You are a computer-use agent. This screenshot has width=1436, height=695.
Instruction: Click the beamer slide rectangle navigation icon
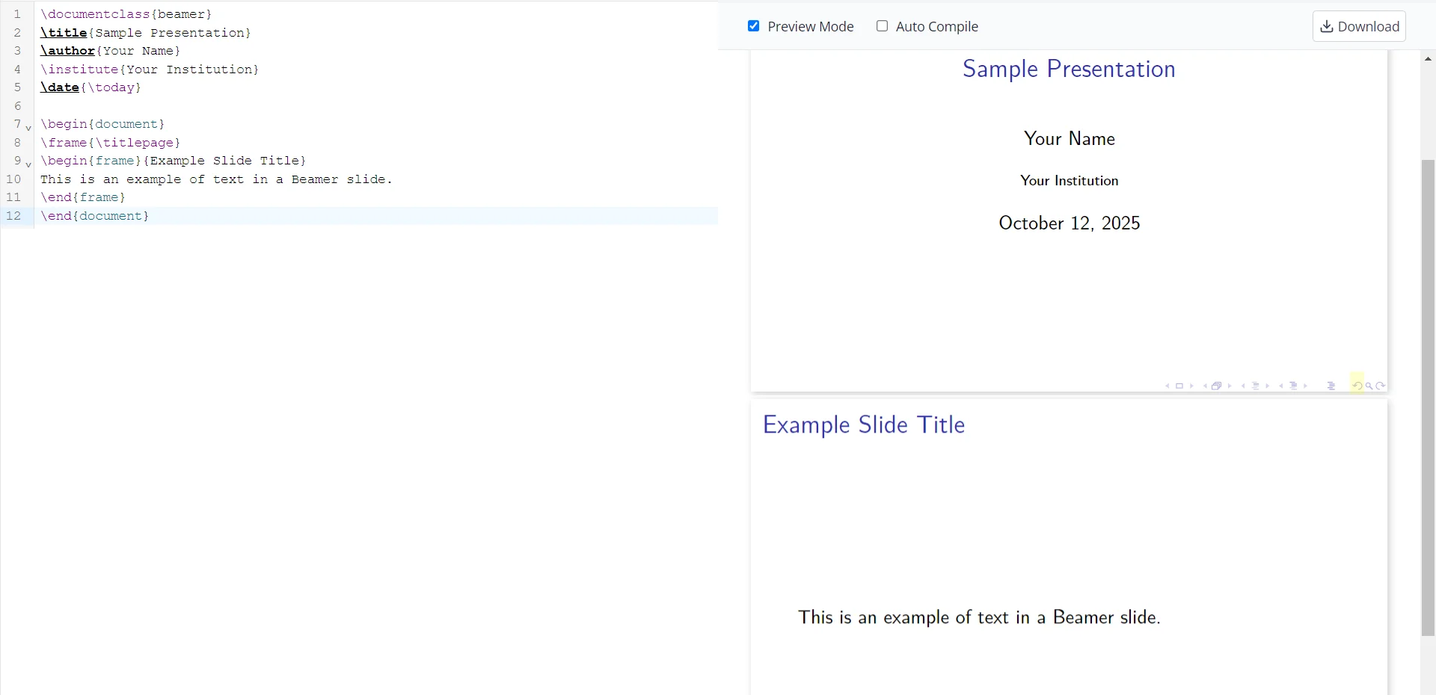(1179, 386)
